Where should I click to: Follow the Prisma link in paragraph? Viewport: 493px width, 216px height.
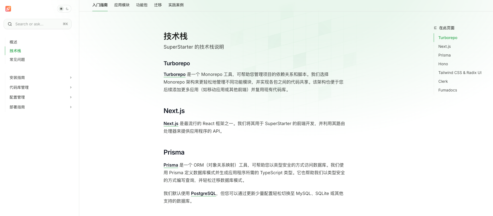point(171,165)
